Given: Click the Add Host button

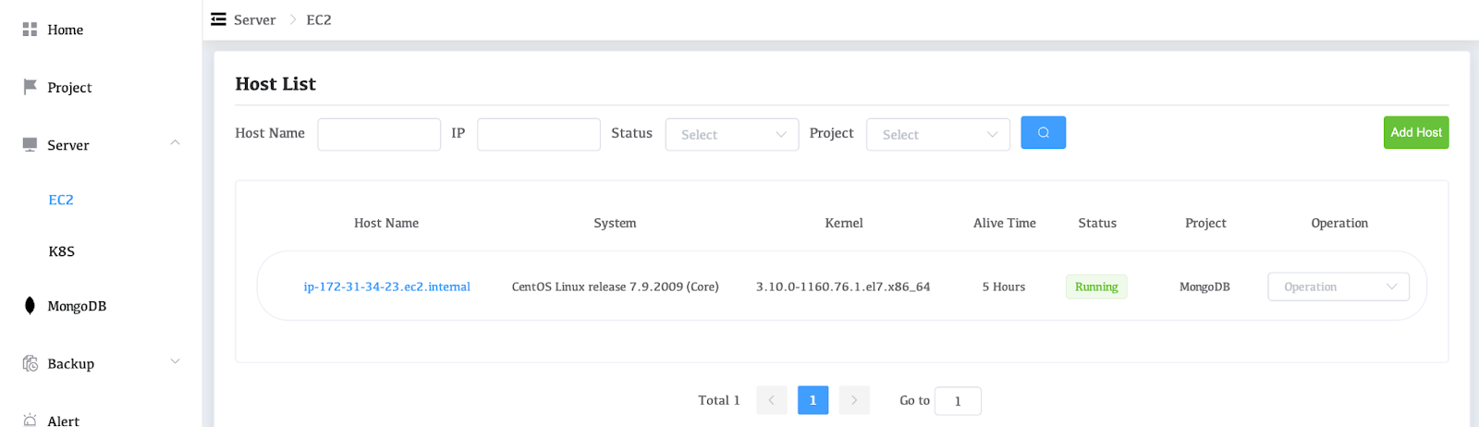Looking at the screenshot, I should [1415, 132].
